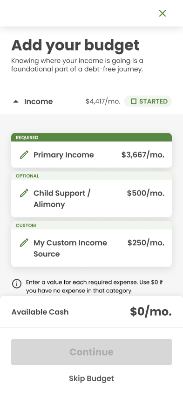
Task: Open the Primary Income row
Action: [91, 154]
